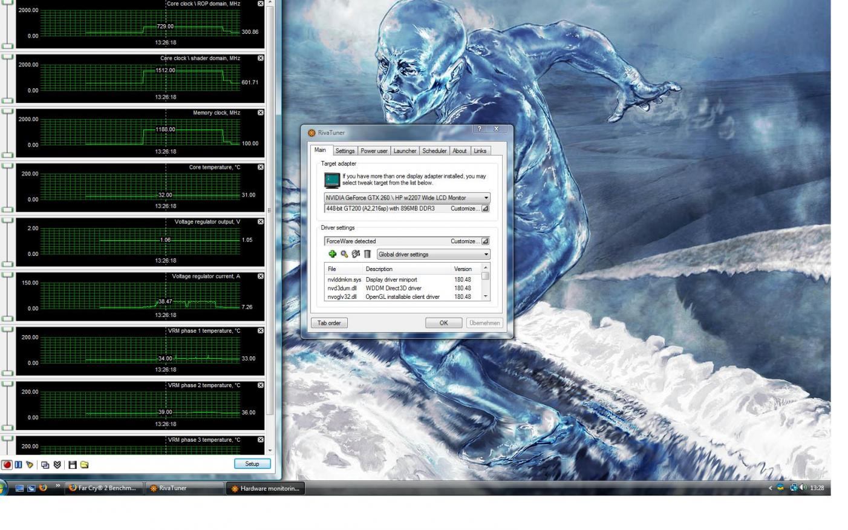Close the Voltage regulator current graph
The image size is (848, 530).
261,276
